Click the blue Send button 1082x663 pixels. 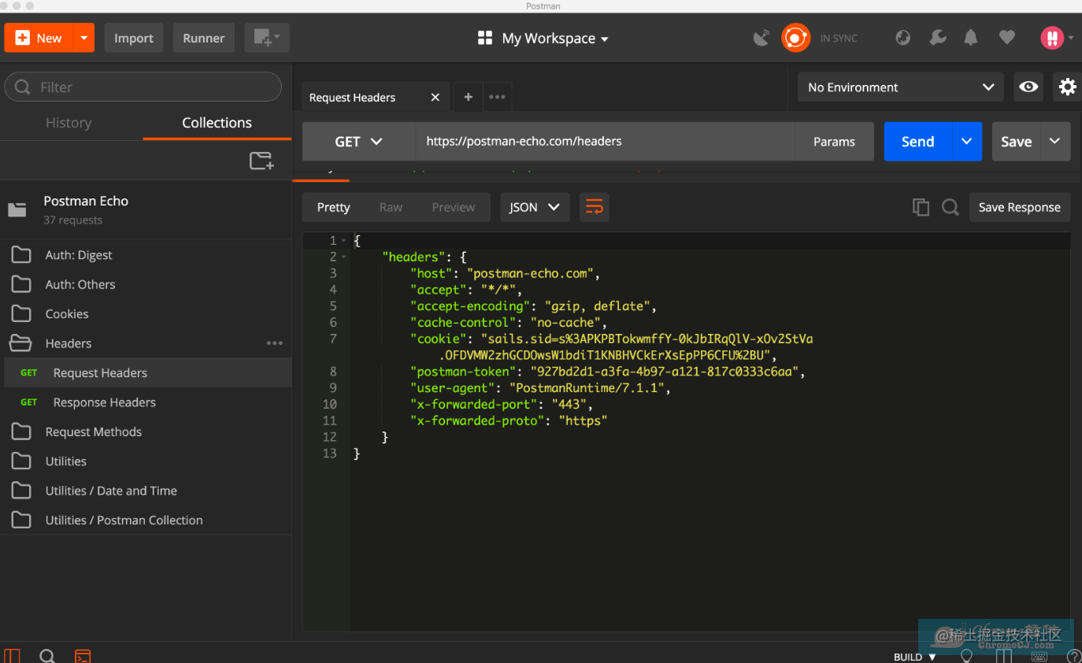click(x=917, y=142)
